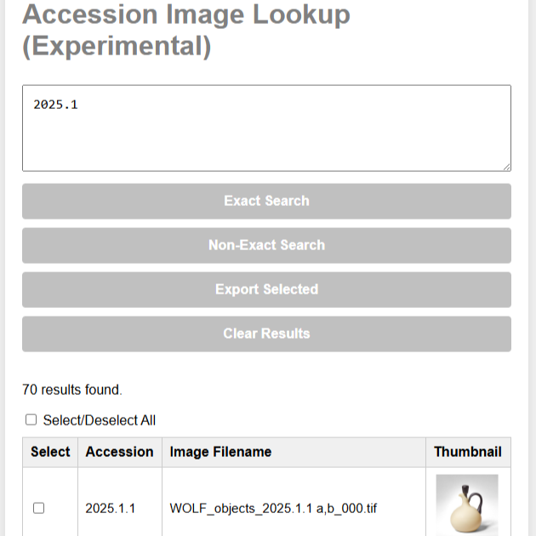Viewport: 536px width, 536px height.
Task: Click the '70 results found.' text
Action: tap(72, 391)
